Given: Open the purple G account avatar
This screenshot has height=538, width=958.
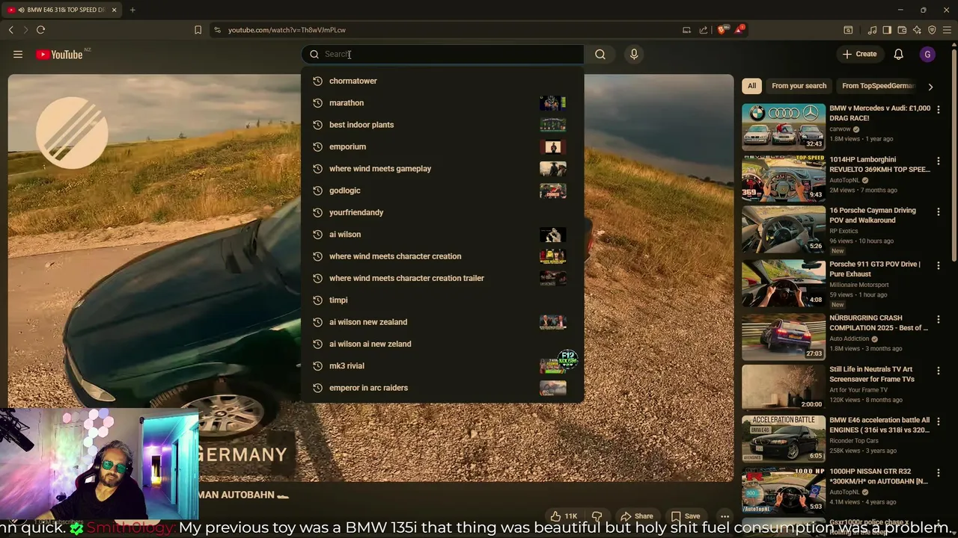Looking at the screenshot, I should pyautogui.click(x=927, y=54).
